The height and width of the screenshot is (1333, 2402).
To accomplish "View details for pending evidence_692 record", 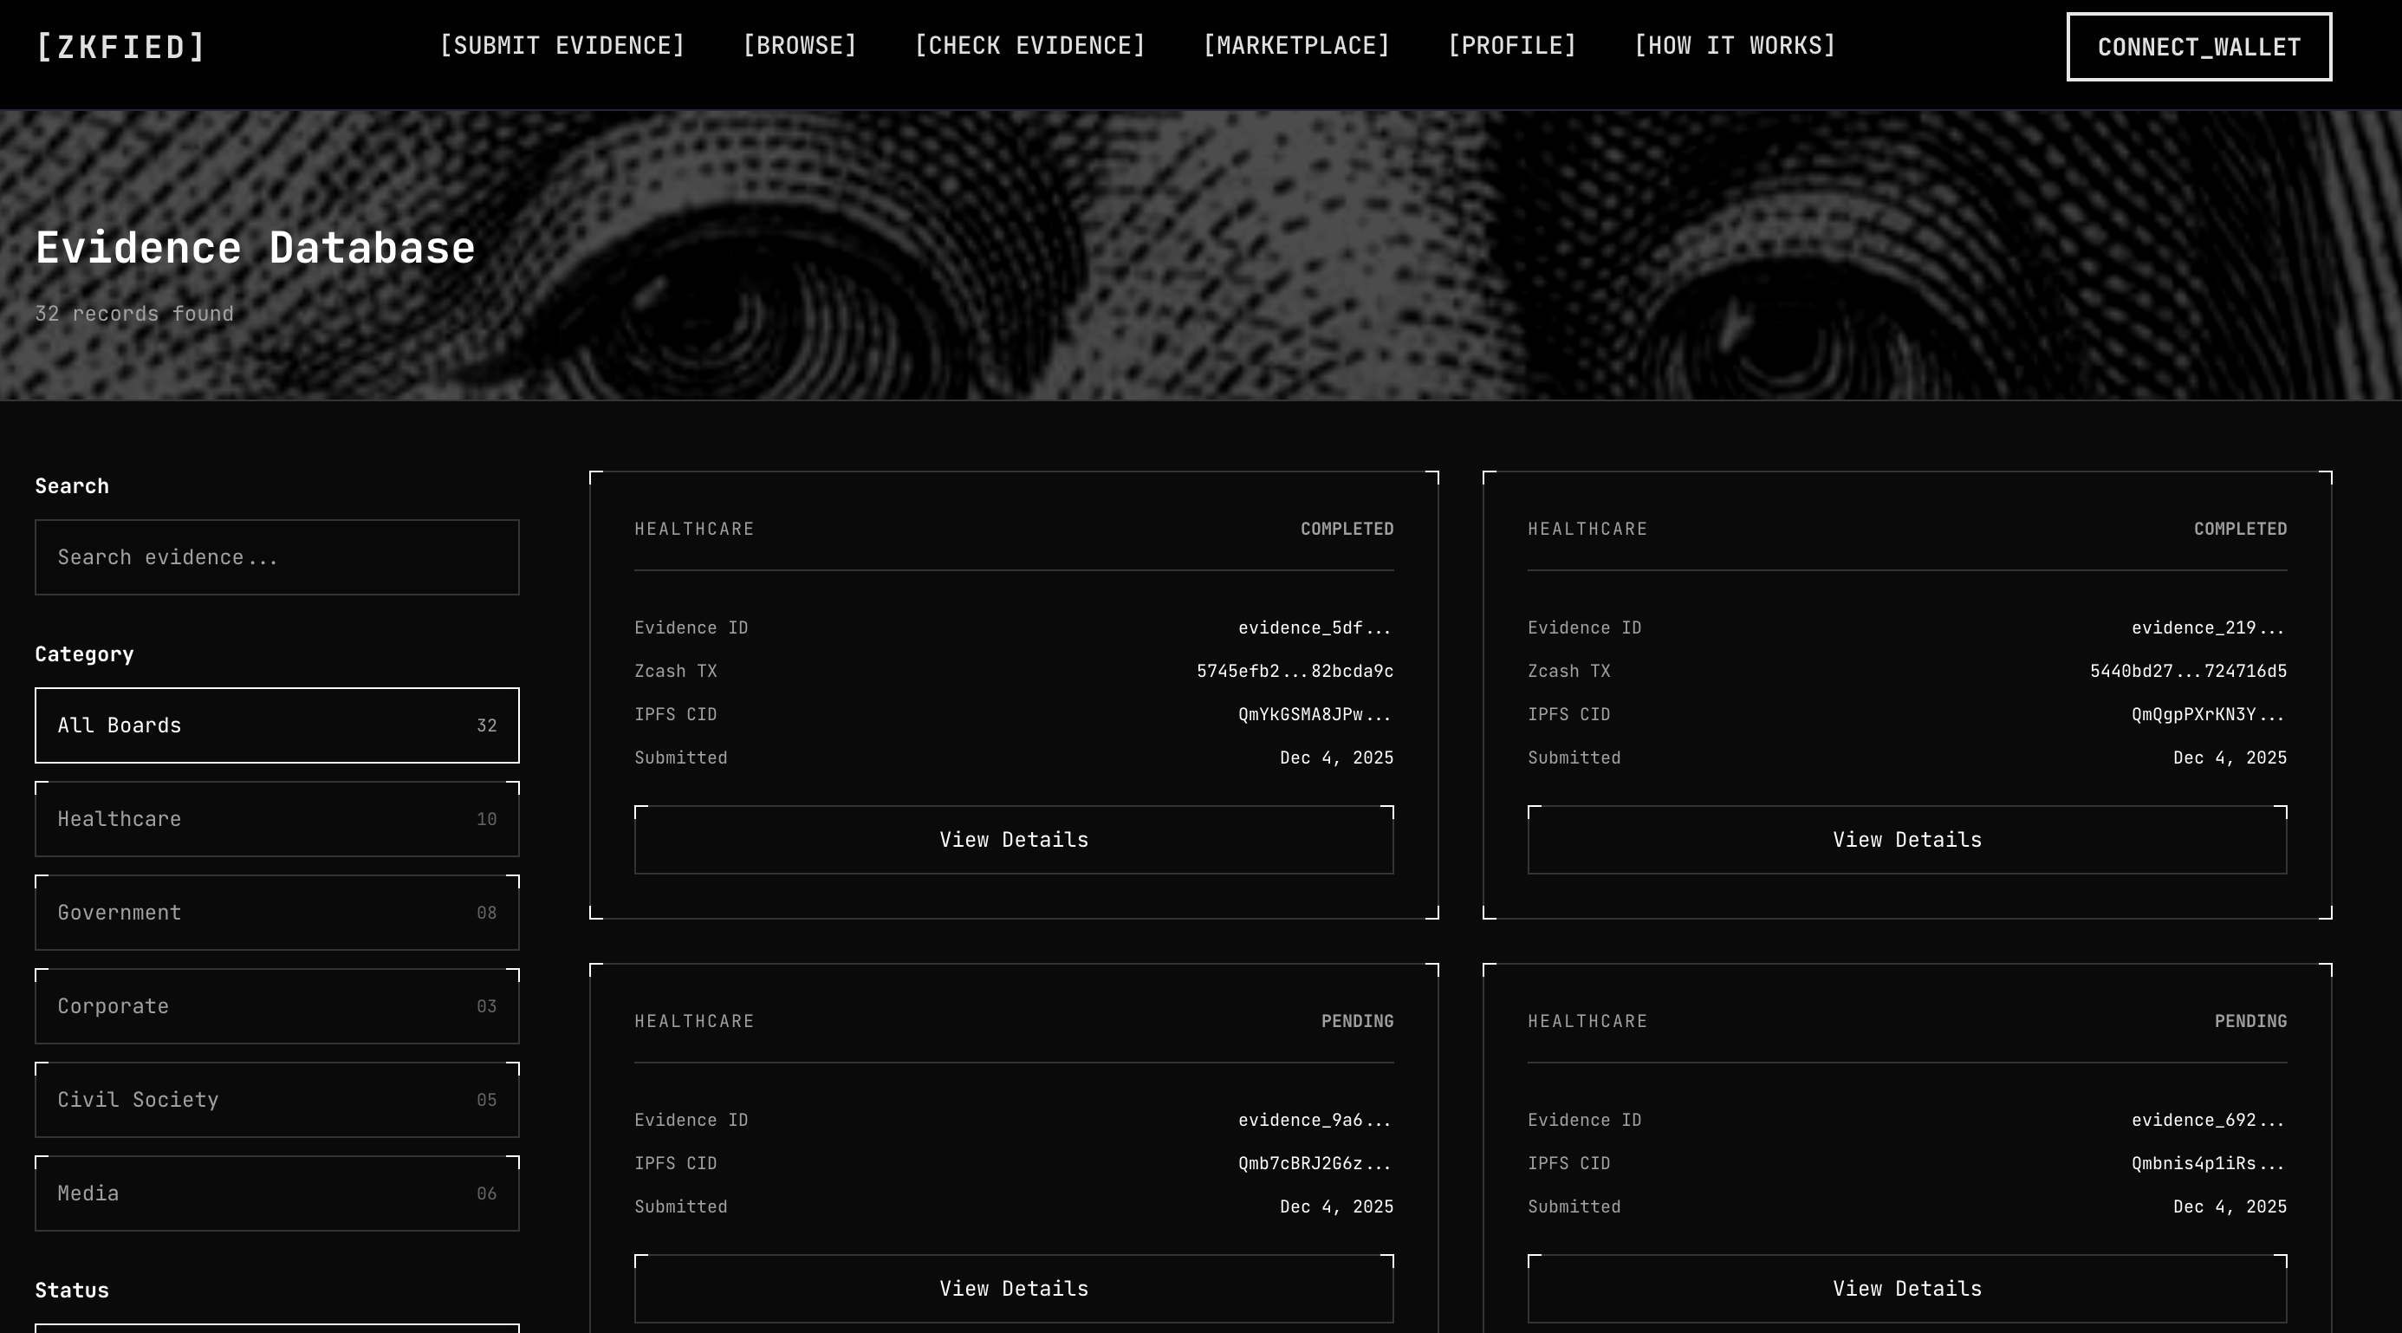I will tap(1907, 1288).
